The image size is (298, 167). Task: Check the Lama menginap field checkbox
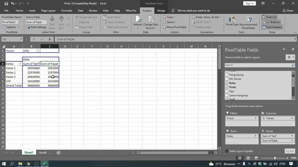coord(227,96)
